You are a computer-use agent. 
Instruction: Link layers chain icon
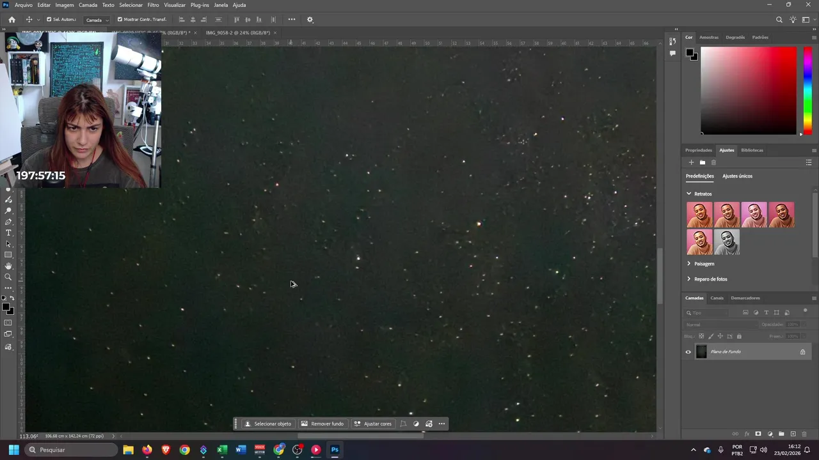(735, 434)
